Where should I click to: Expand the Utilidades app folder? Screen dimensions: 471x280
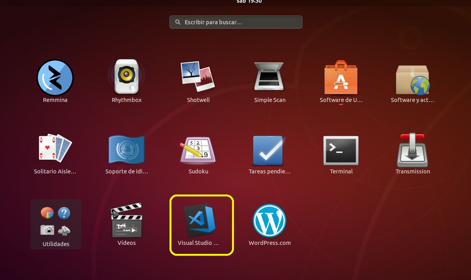click(55, 224)
